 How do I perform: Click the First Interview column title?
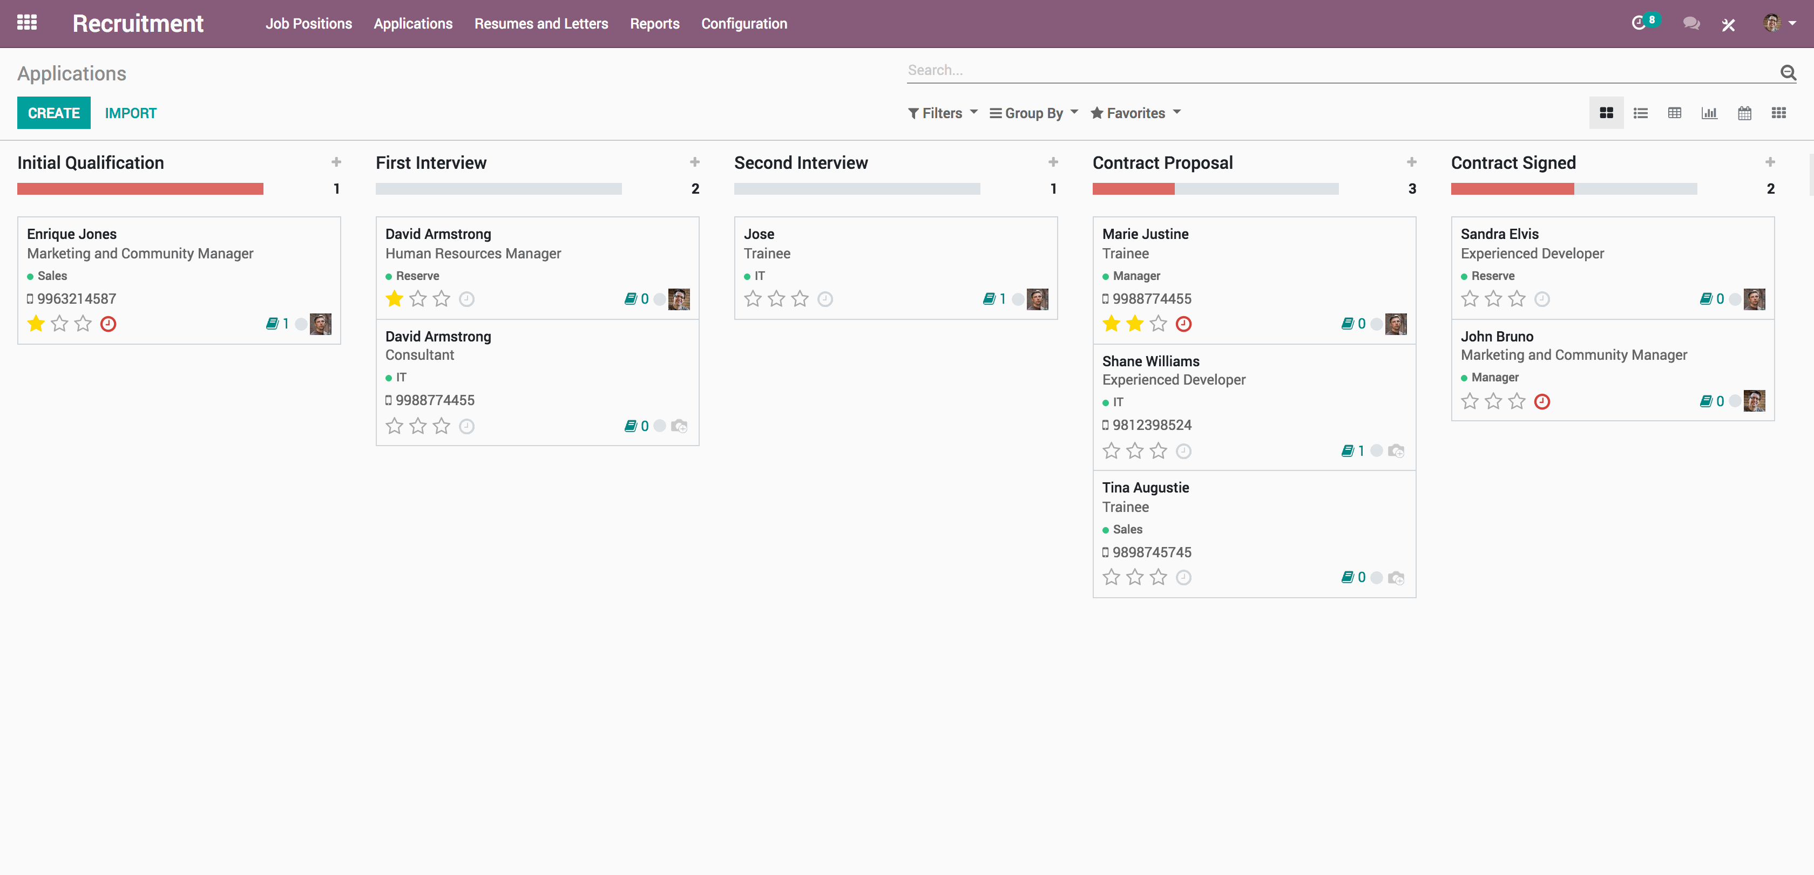click(x=431, y=163)
